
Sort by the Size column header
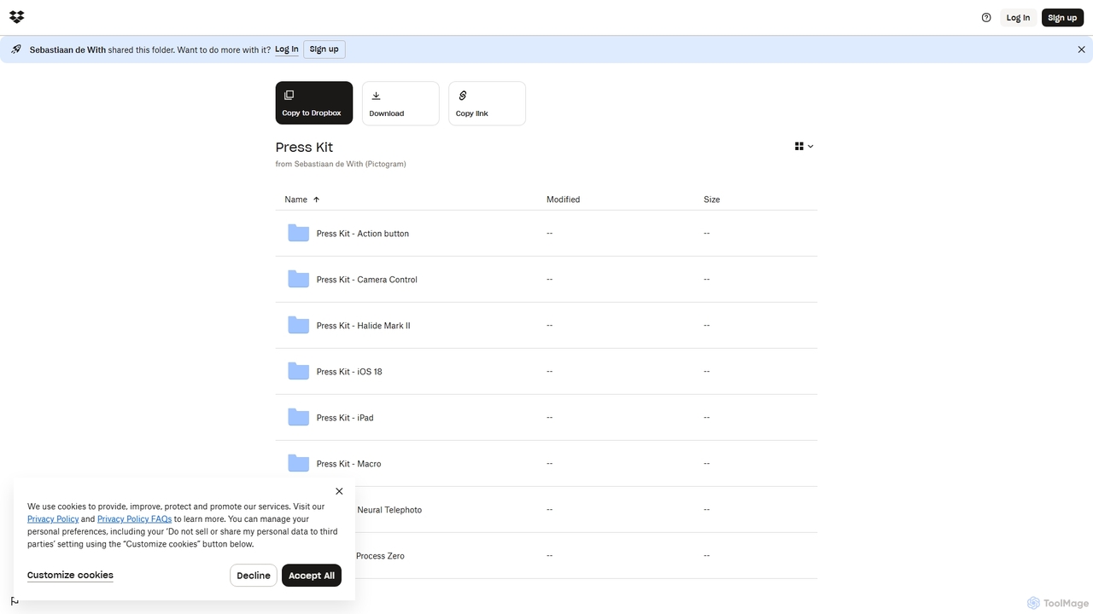click(711, 200)
